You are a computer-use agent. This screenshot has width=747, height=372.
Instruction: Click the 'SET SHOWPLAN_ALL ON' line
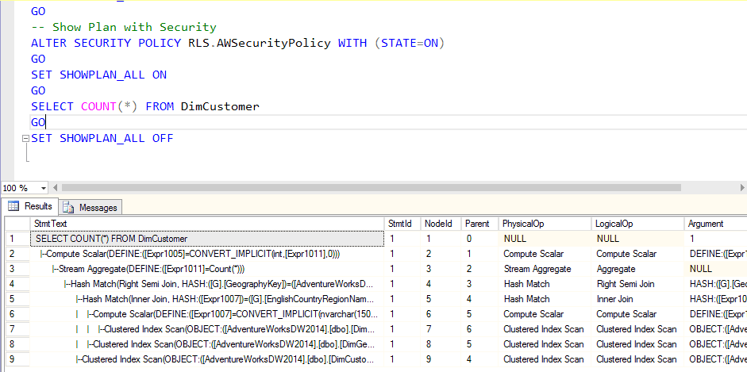(x=98, y=75)
